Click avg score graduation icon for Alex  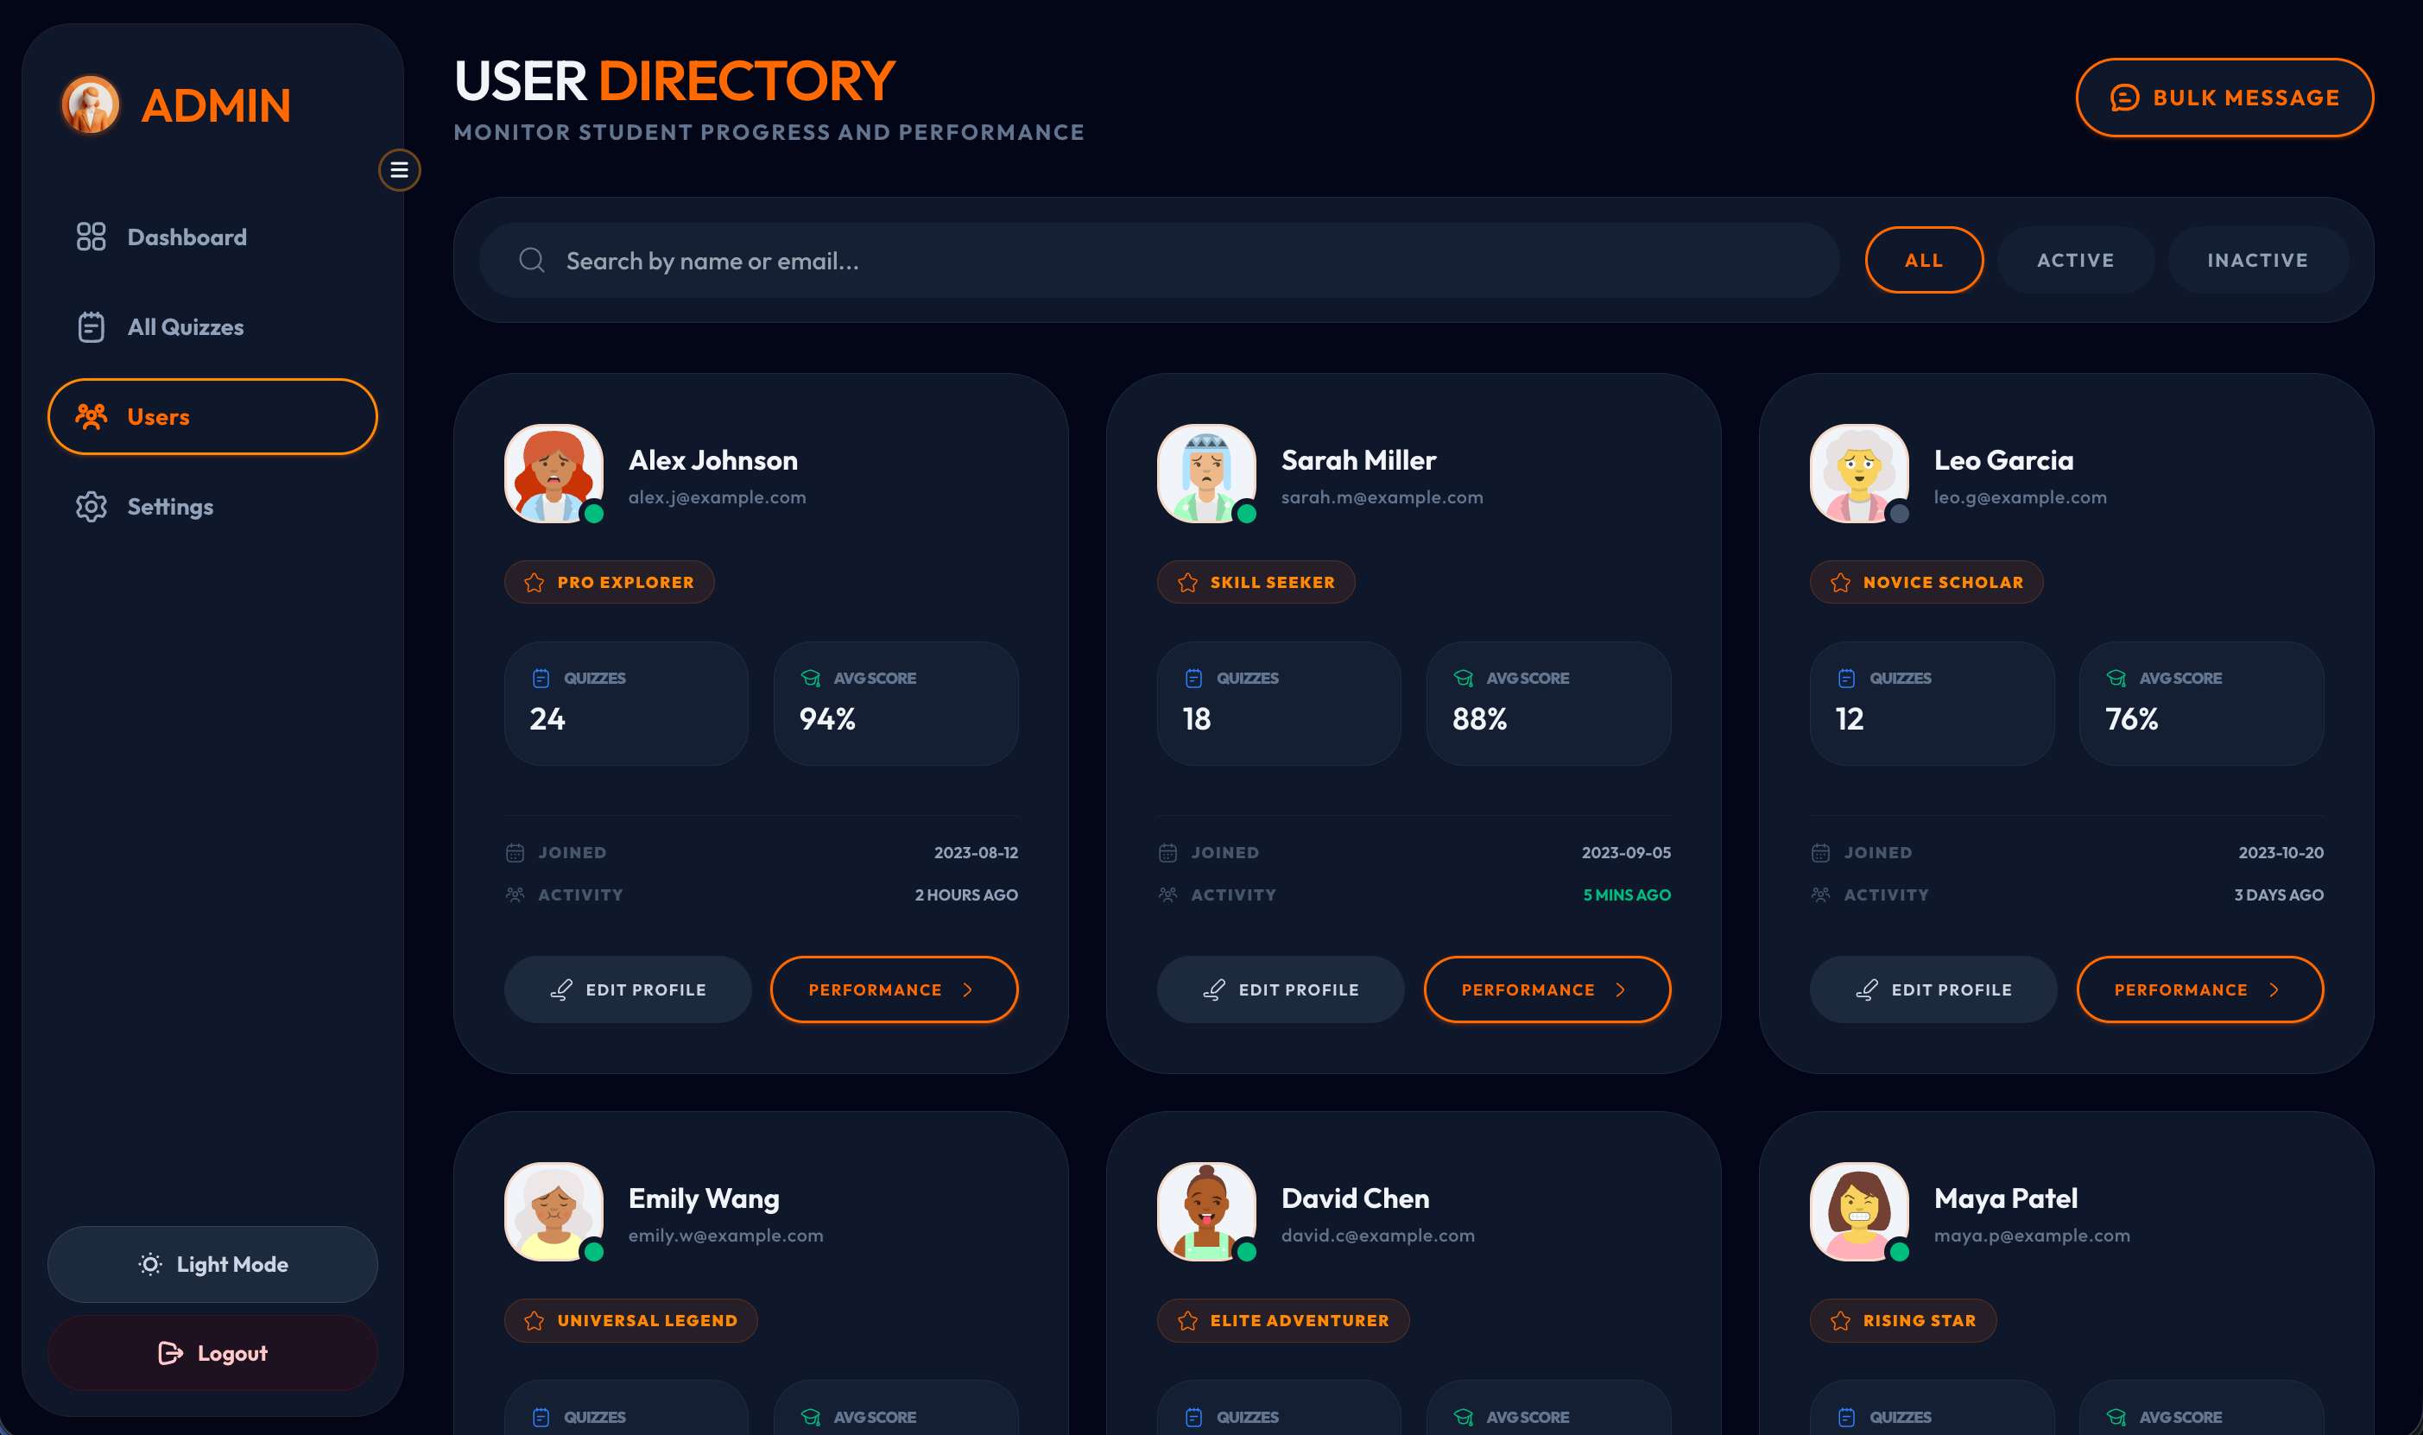(810, 679)
